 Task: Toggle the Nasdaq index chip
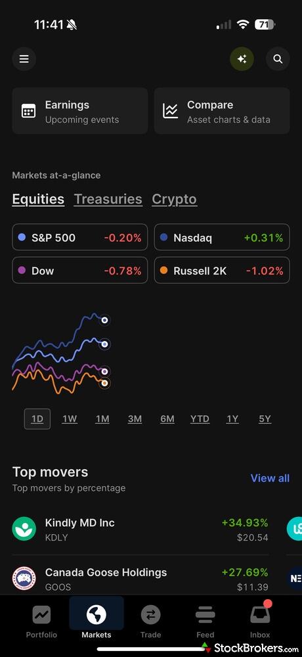tap(222, 238)
